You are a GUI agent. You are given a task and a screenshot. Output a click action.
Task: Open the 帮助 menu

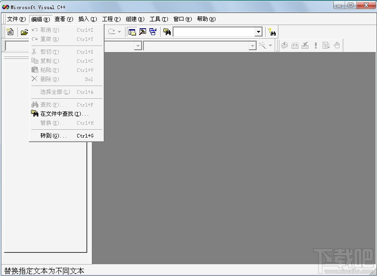pyautogui.click(x=206, y=19)
